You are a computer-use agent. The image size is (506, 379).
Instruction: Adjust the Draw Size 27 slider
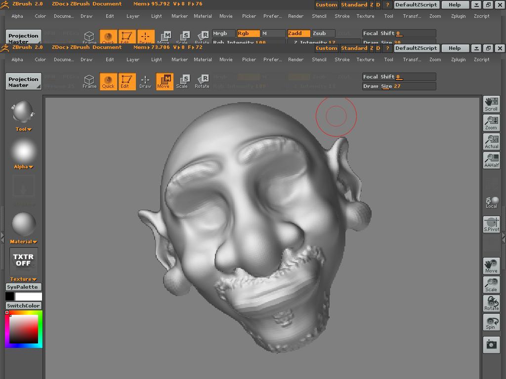[399, 86]
